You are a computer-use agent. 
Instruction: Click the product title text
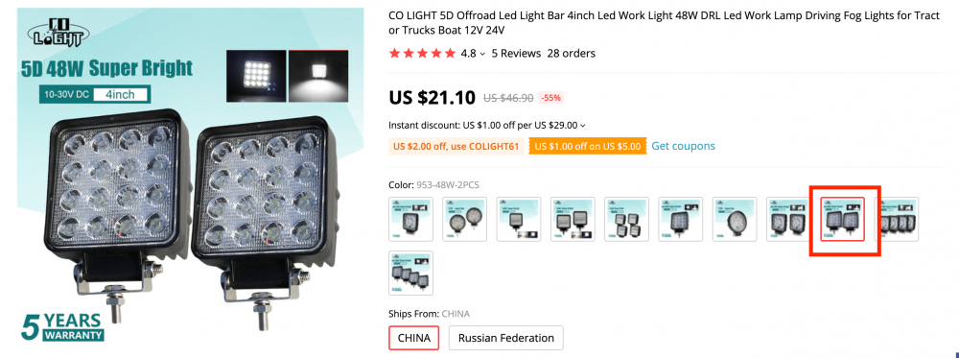[665, 23]
